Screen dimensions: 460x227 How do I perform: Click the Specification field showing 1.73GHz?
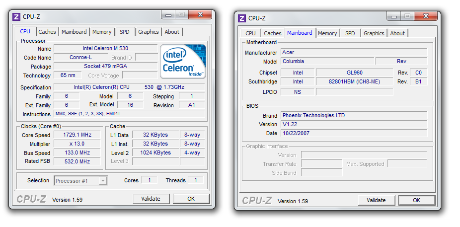pos(129,87)
